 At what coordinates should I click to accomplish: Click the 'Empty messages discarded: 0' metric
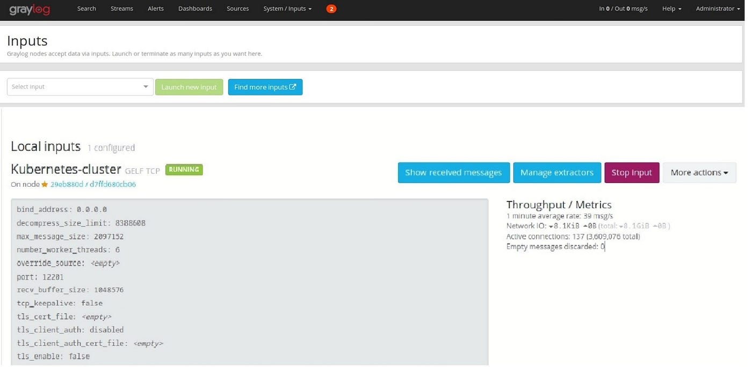coord(556,247)
